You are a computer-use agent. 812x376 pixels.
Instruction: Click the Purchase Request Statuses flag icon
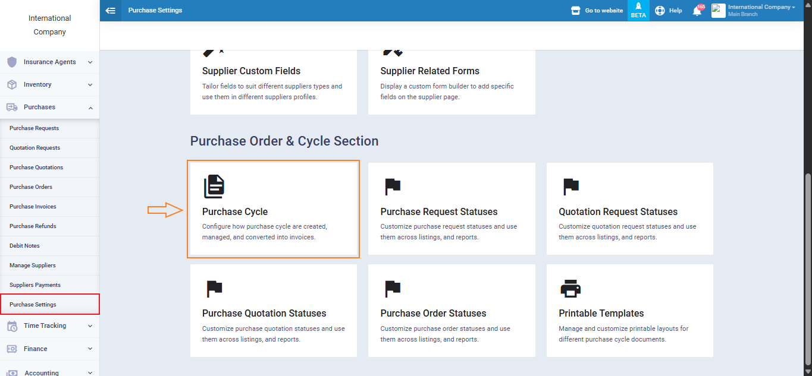coord(393,187)
